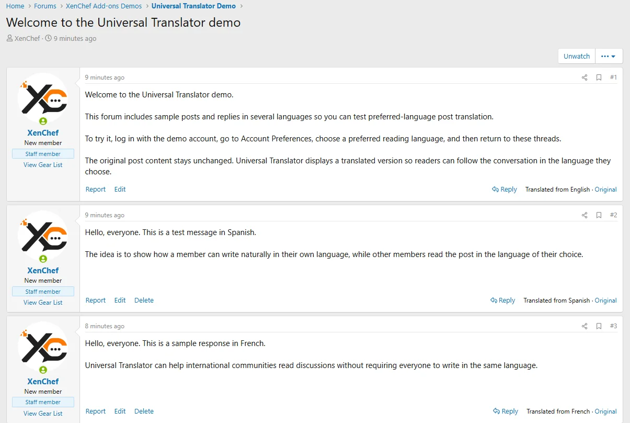This screenshot has height=423, width=630.
Task: Edit post #3
Action: 120,411
